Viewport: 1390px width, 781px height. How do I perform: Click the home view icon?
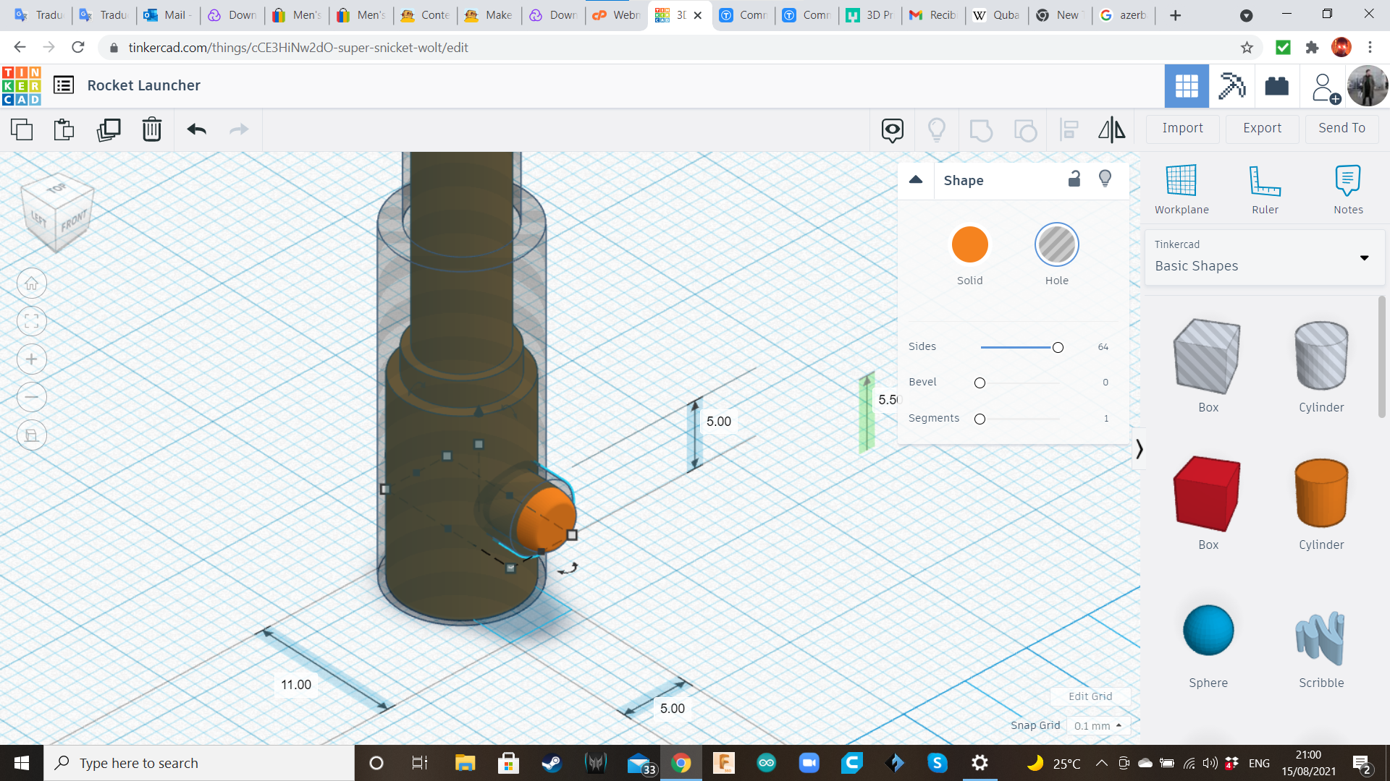32,283
